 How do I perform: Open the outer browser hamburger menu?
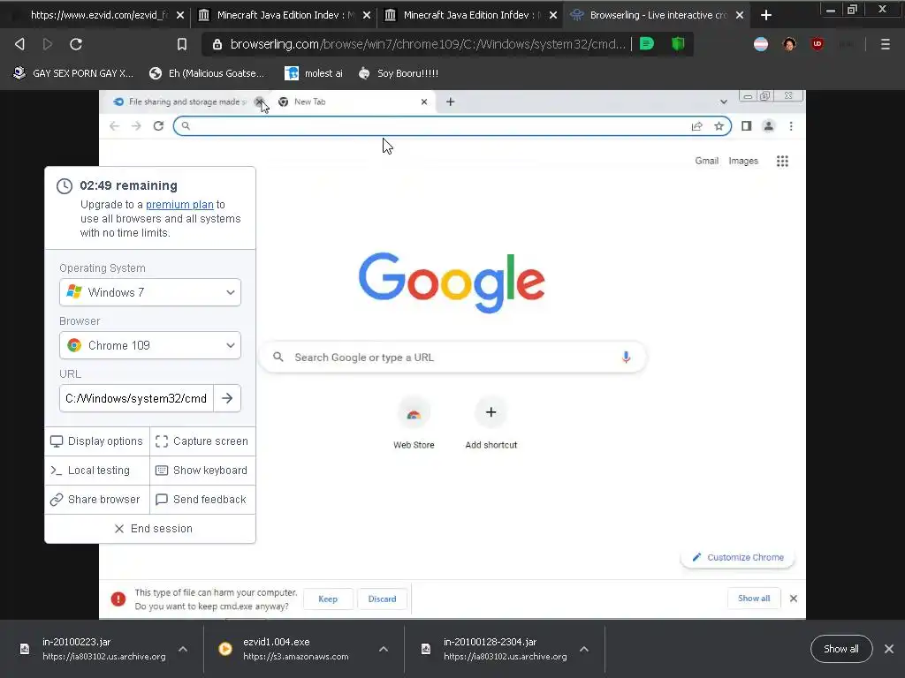(886, 44)
